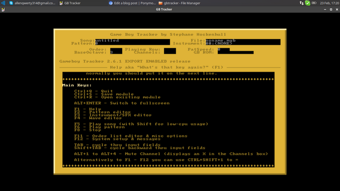Click "Shift+TAB - cycle backward thru input fields"
This screenshot has width=340, height=191.
pyautogui.click(x=140, y=148)
